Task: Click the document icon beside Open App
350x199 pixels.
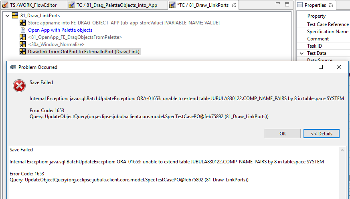Action: point(23,30)
